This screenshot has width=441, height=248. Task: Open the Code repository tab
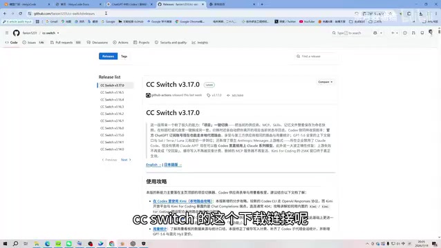[11, 43]
